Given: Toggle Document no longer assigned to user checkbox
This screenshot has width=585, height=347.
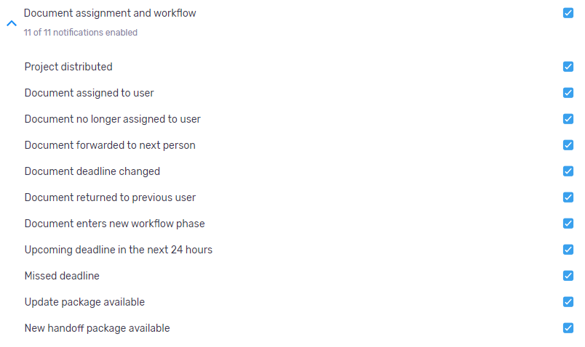Looking at the screenshot, I should pyautogui.click(x=568, y=119).
